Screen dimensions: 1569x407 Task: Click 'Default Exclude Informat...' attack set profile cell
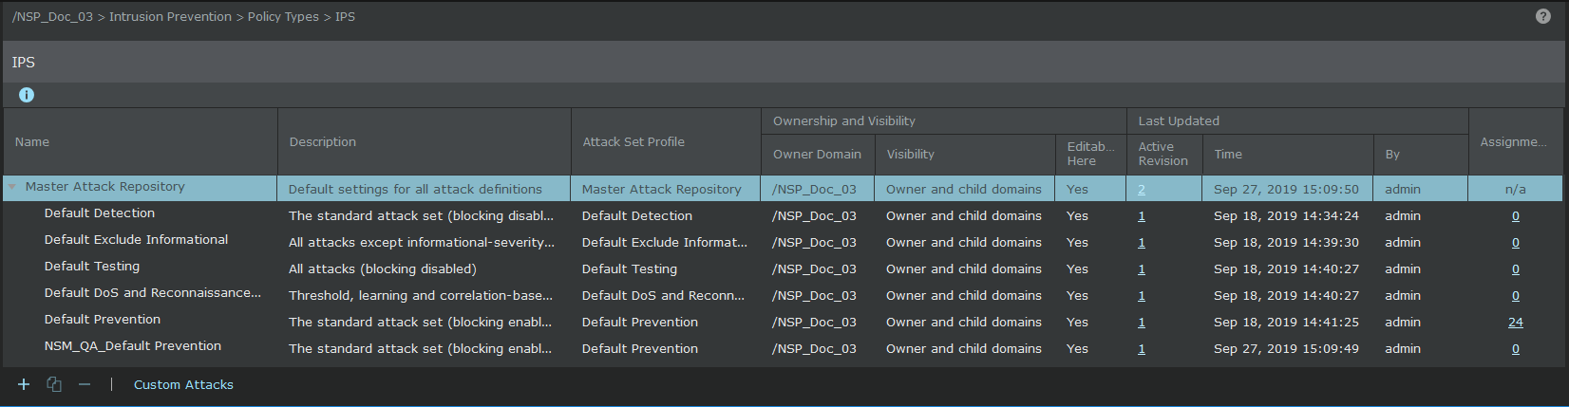pyautogui.click(x=665, y=242)
